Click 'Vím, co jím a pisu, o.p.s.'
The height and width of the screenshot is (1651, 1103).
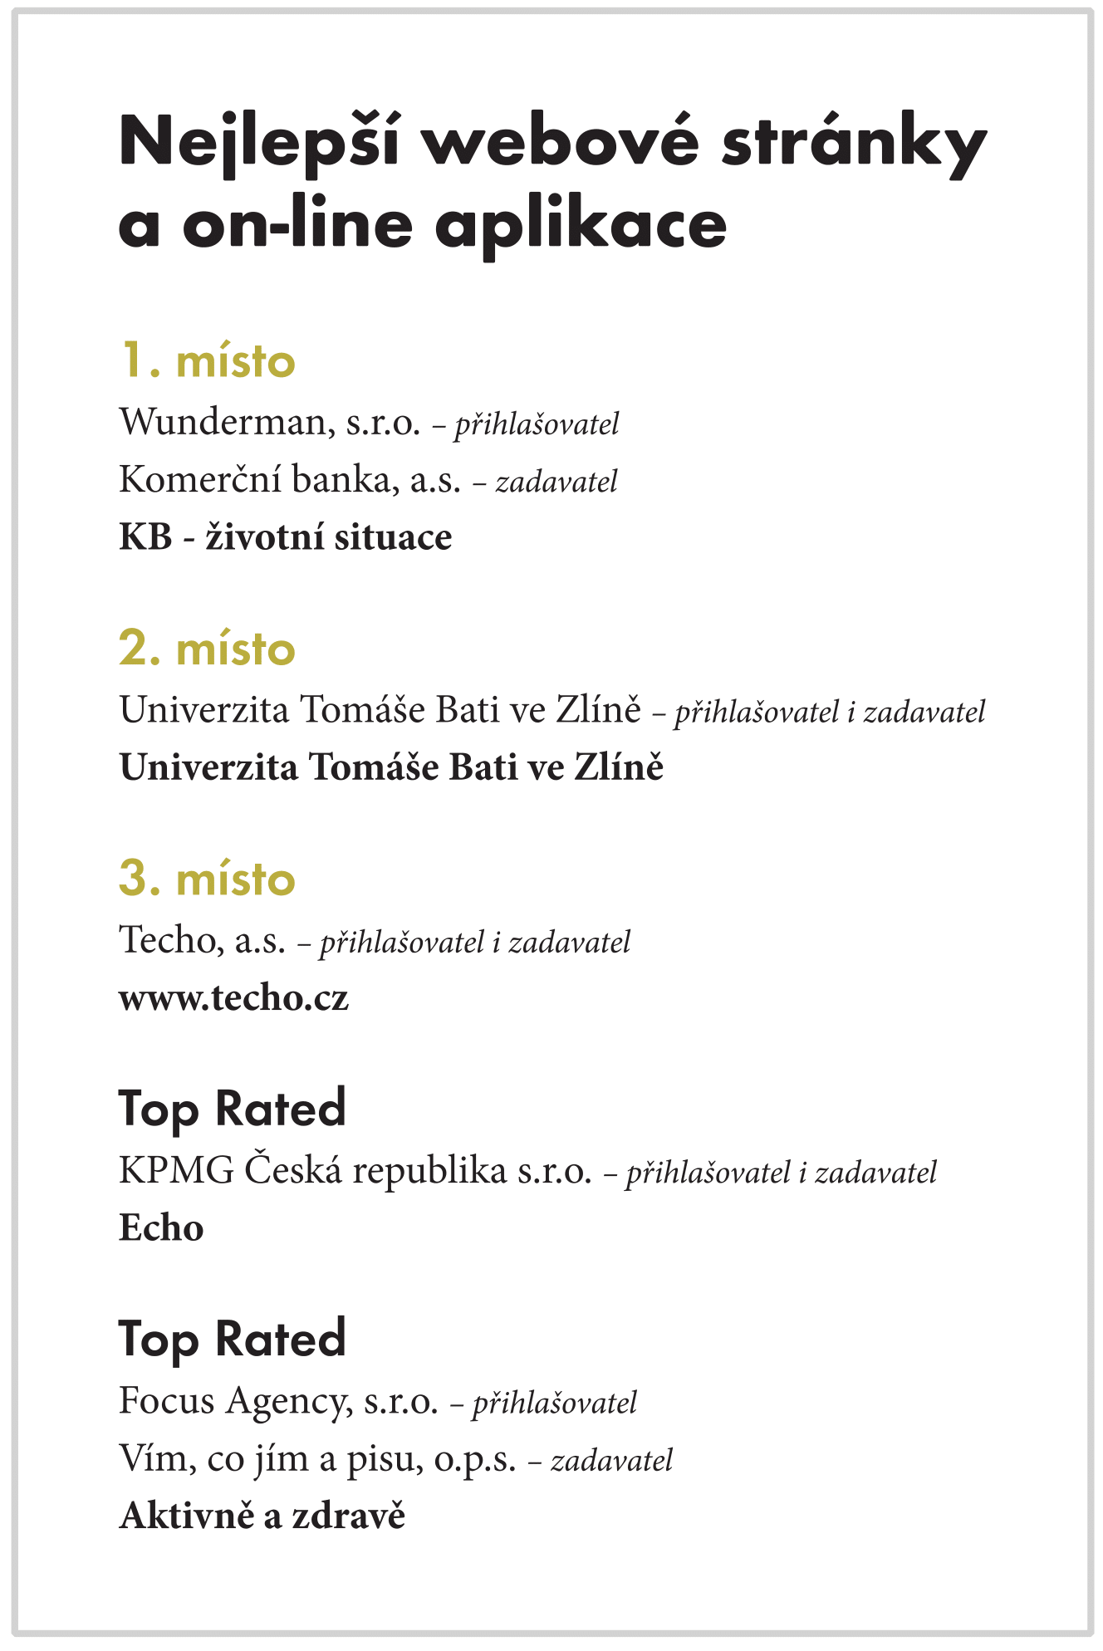pos(318,1459)
